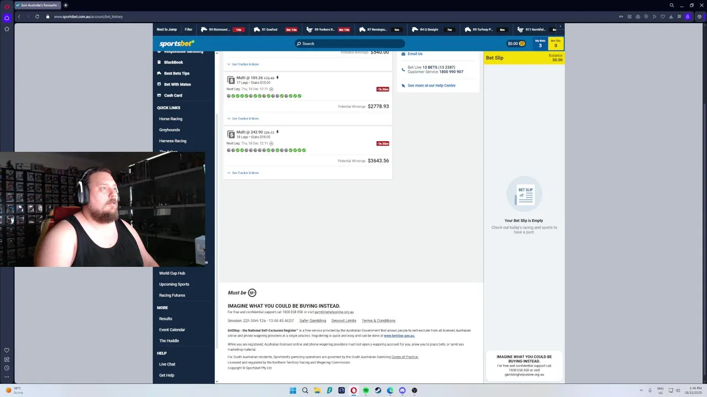The image size is (707, 397).
Task: Show hidden system tray icons chevron
Action: click(x=641, y=390)
